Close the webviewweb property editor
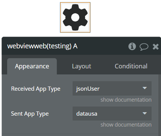The width and height of the screenshot is (161, 136). (156, 46)
